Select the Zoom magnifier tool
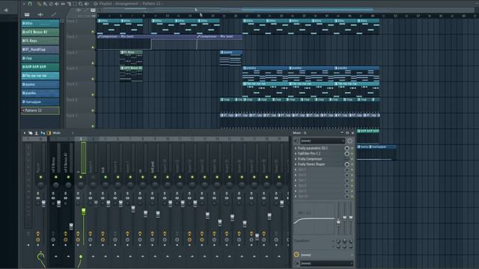Viewport: 479px width, 269px height. click(x=81, y=4)
